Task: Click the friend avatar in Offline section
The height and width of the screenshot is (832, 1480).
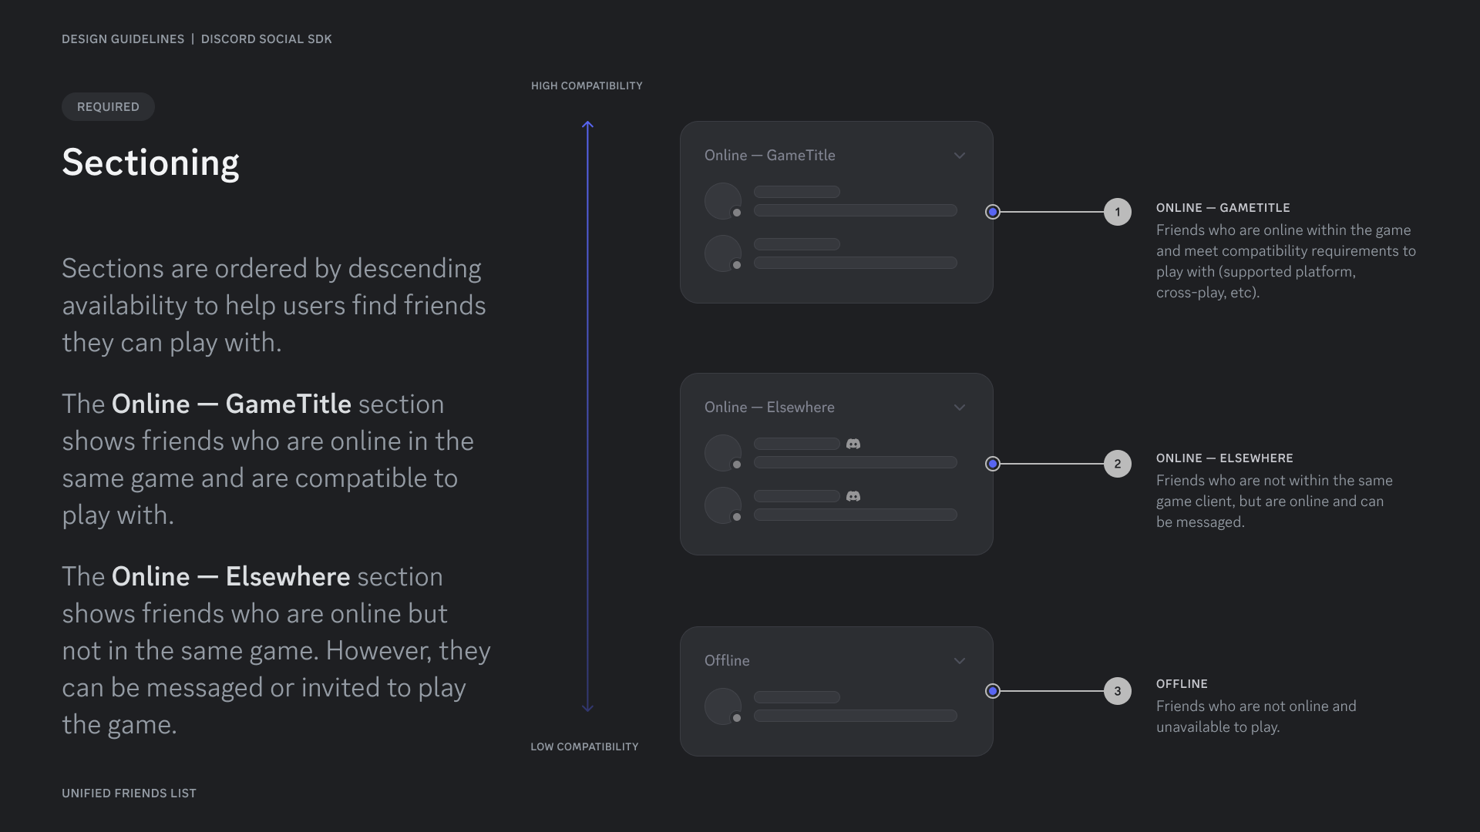Action: click(x=723, y=706)
